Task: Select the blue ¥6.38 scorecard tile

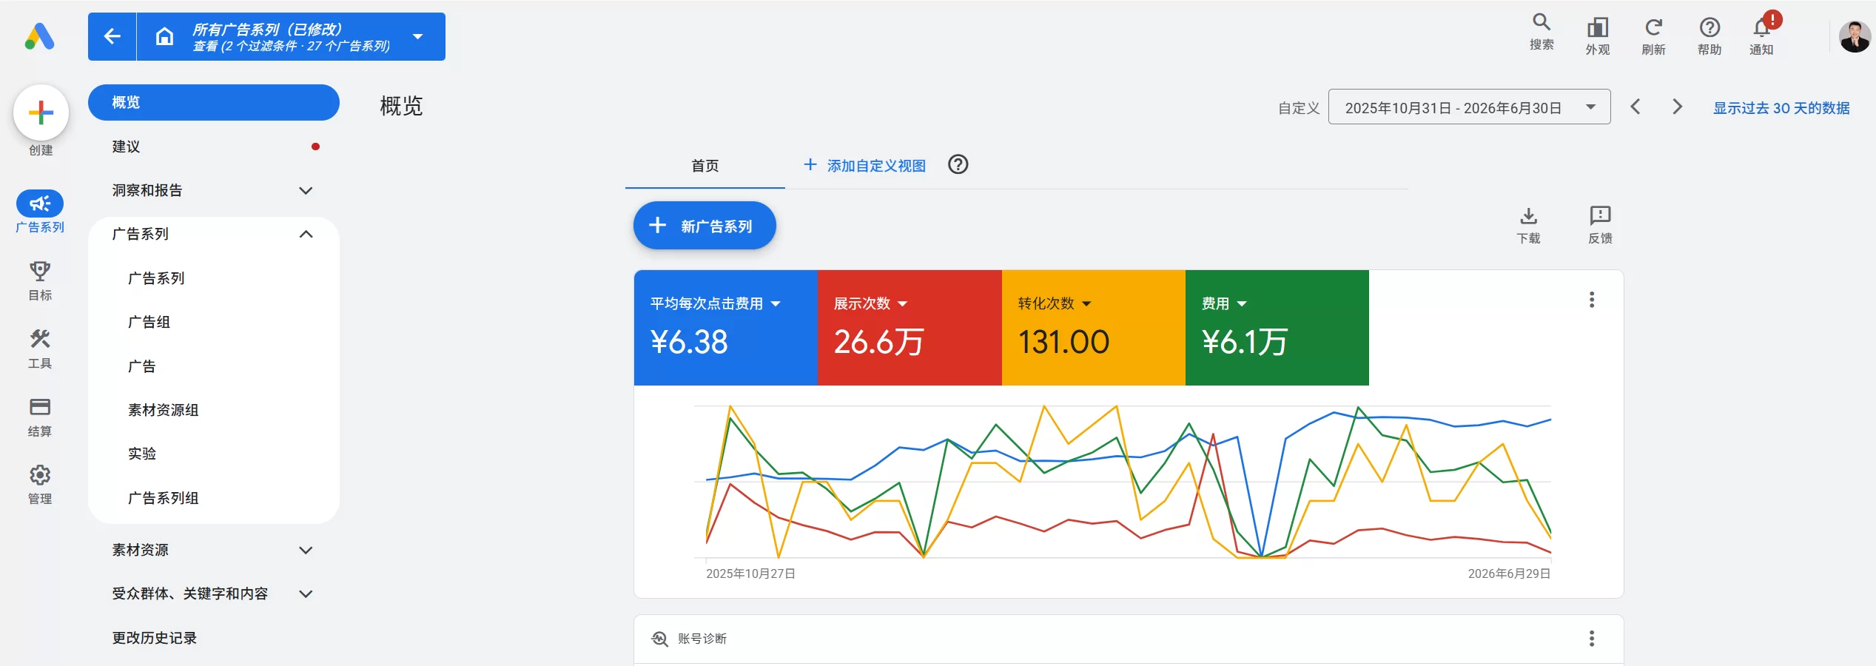Action: 726,328
